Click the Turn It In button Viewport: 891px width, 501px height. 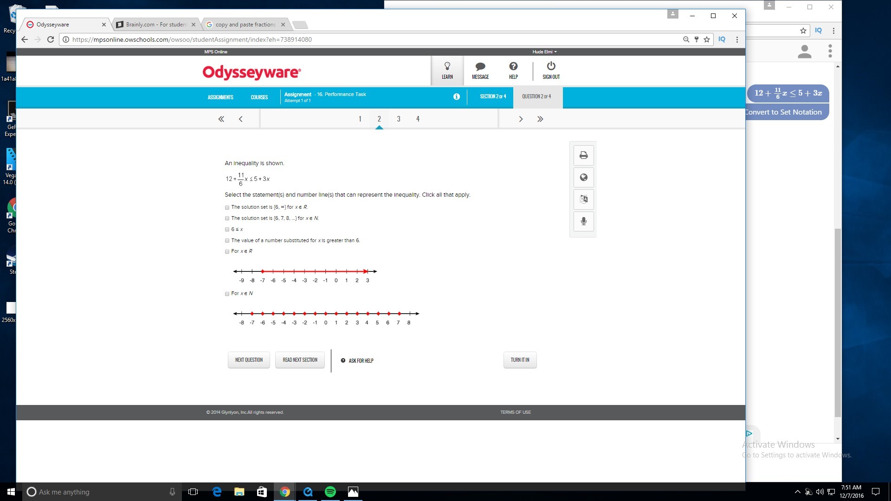click(520, 360)
